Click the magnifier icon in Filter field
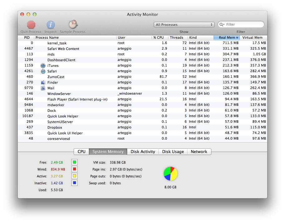The image size is (285, 223). click(x=222, y=24)
